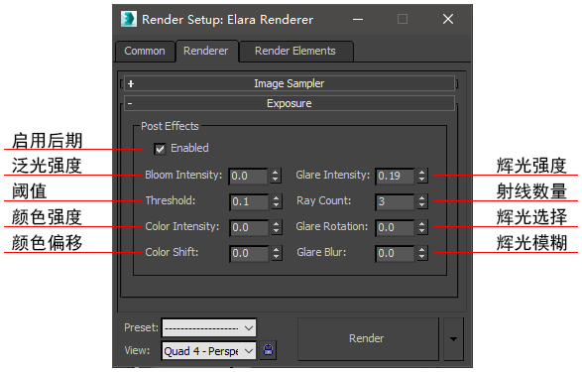Open the Preset dropdown
This screenshot has height=372, width=582.
point(209,327)
